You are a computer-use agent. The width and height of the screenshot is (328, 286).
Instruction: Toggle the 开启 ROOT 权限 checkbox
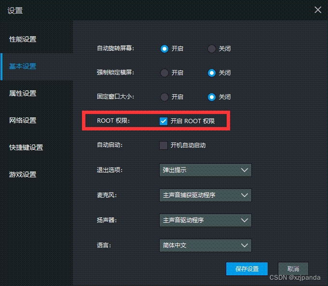pyautogui.click(x=164, y=121)
